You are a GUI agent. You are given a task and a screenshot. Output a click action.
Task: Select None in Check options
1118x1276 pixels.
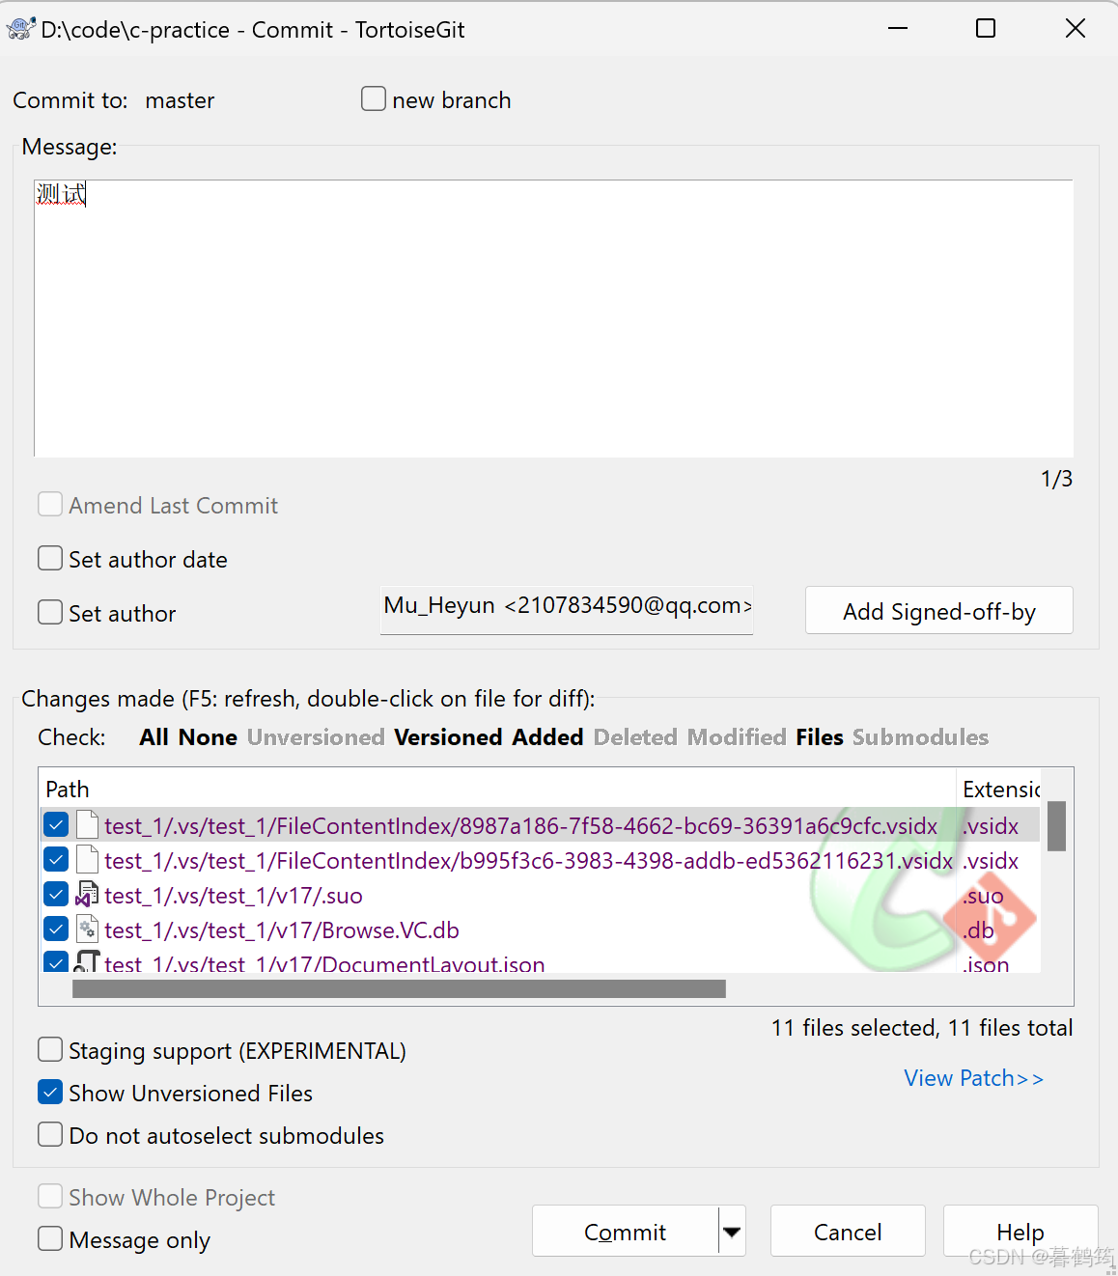[208, 737]
